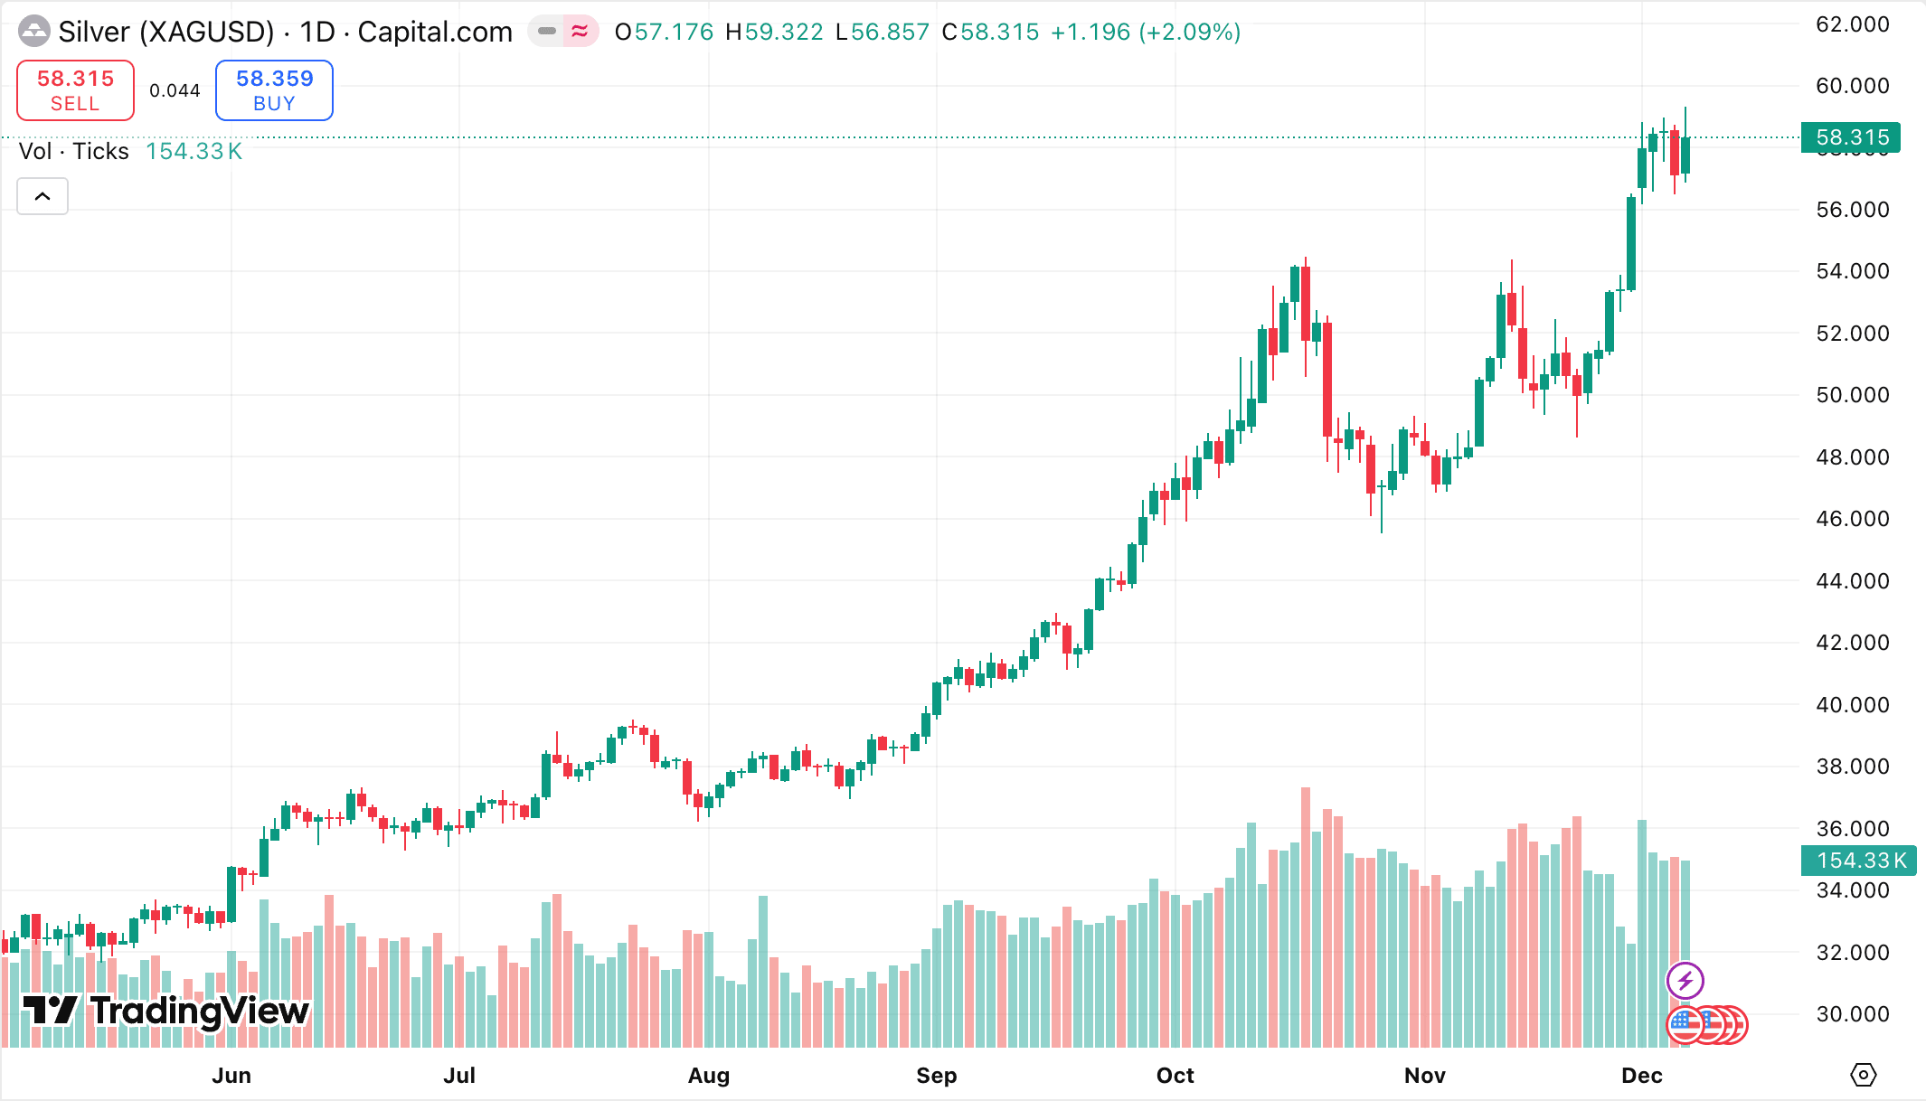The height and width of the screenshot is (1101, 1926).
Task: Open chart settings hexagon gear icon
Action: coord(1863,1075)
